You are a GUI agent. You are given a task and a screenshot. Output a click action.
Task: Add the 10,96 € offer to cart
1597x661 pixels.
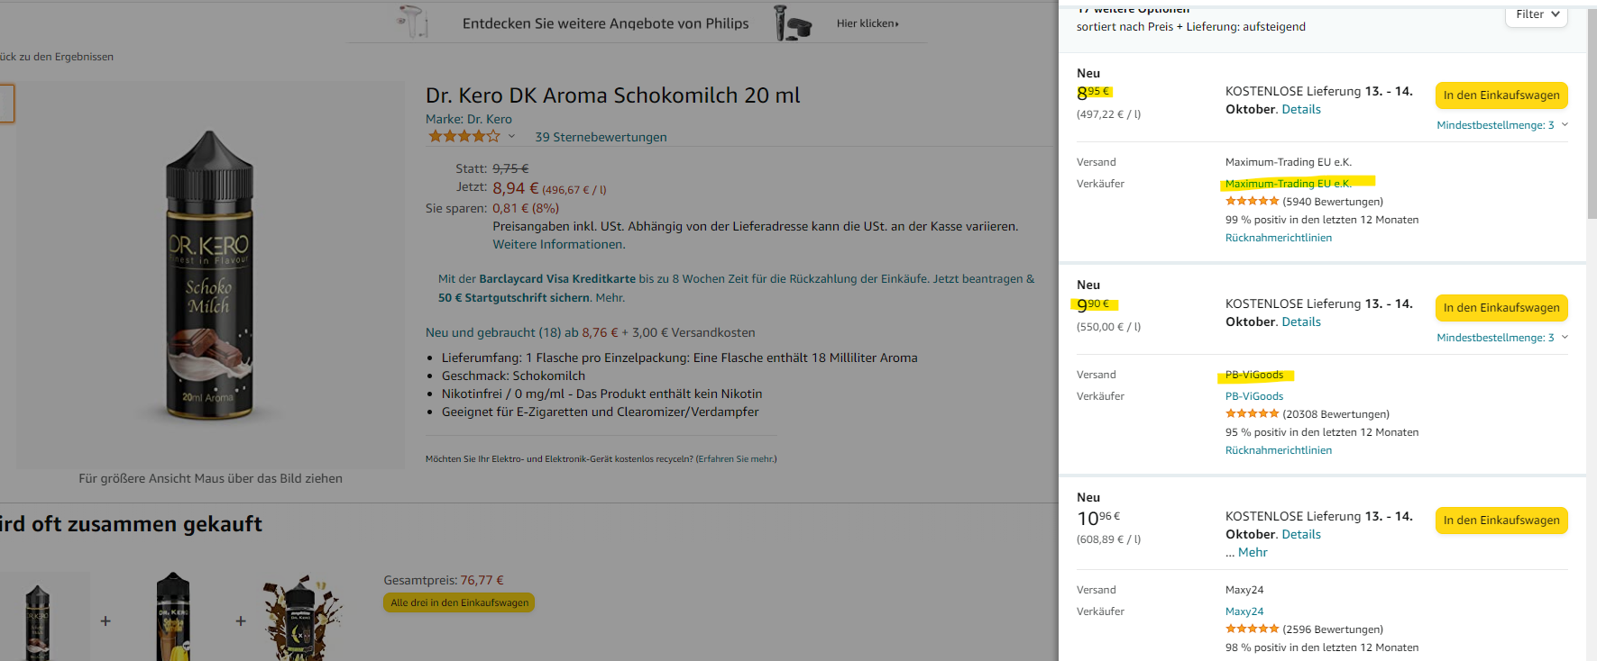pos(1501,521)
